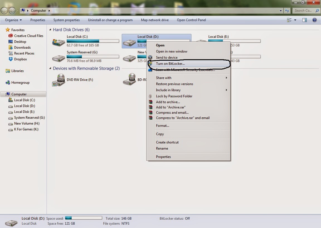Select Homegroup in navigation pane
321x228 pixels.
(18, 83)
